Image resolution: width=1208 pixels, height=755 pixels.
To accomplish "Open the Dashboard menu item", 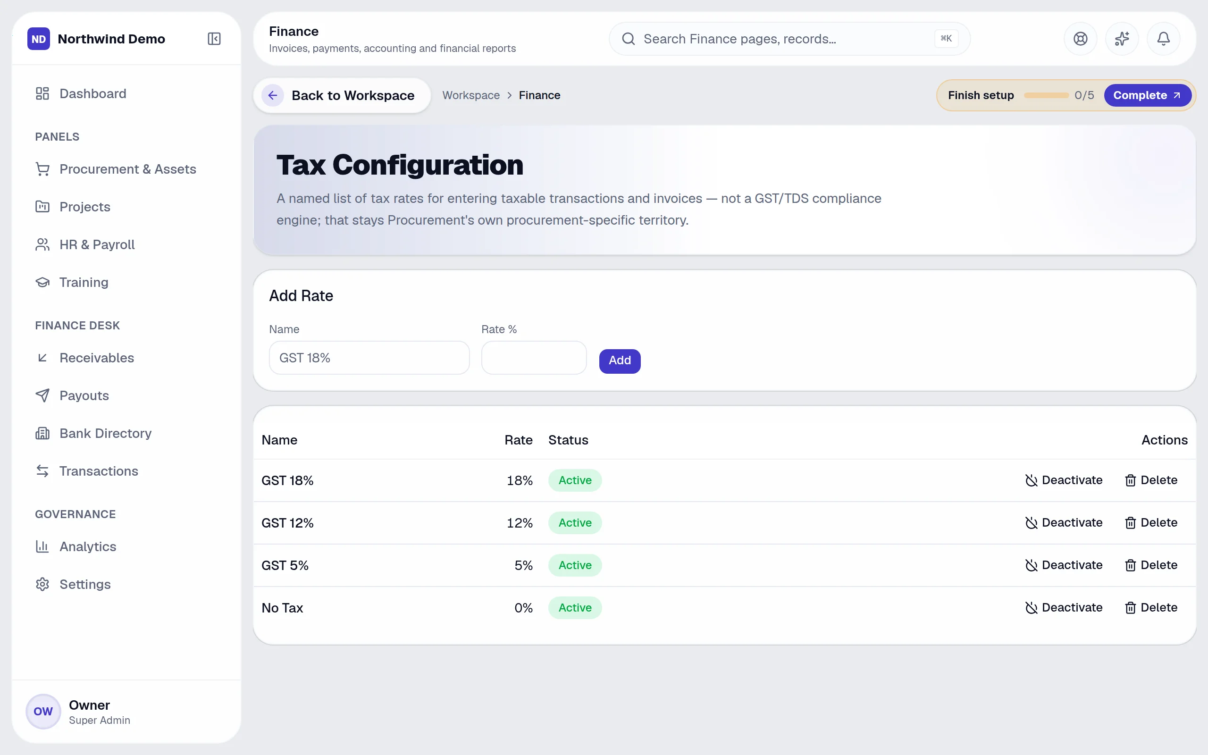I will pyautogui.click(x=126, y=94).
